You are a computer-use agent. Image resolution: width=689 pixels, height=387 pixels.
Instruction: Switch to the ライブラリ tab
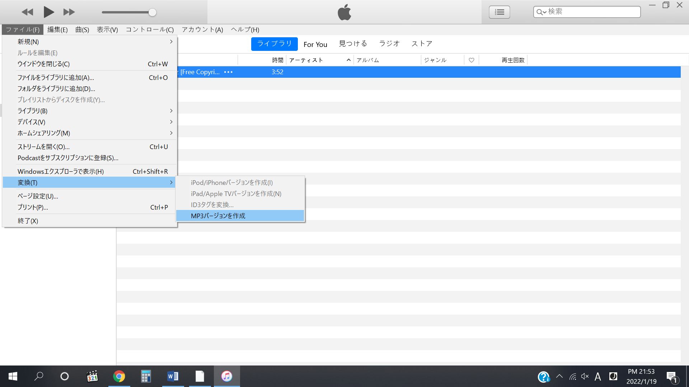[x=275, y=44]
